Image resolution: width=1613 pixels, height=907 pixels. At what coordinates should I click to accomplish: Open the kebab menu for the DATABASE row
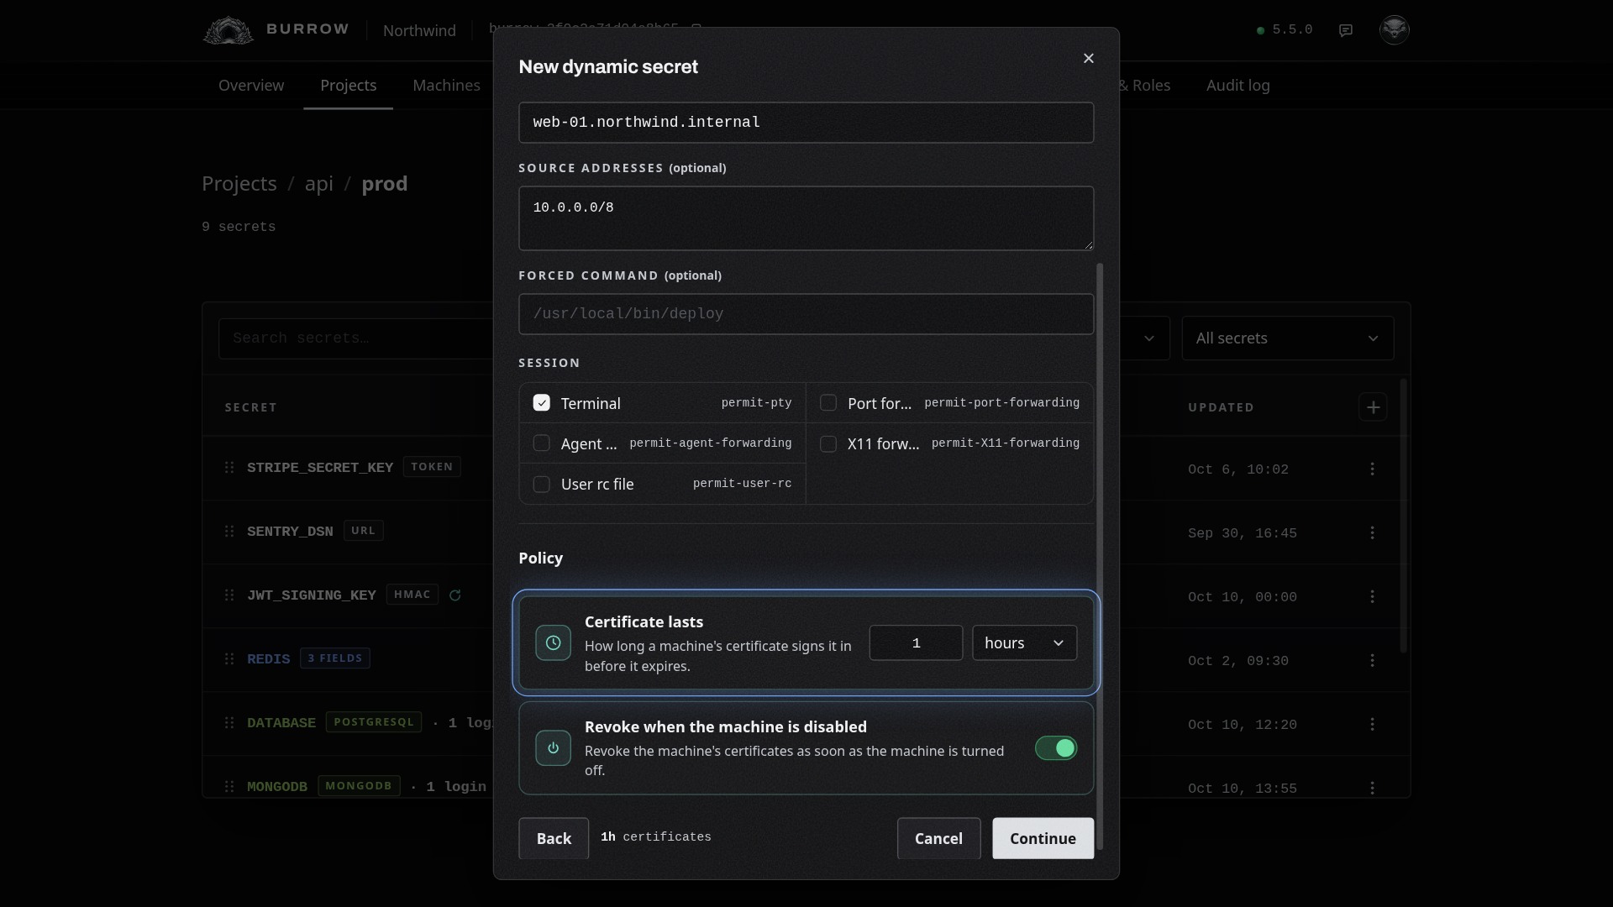point(1373,724)
